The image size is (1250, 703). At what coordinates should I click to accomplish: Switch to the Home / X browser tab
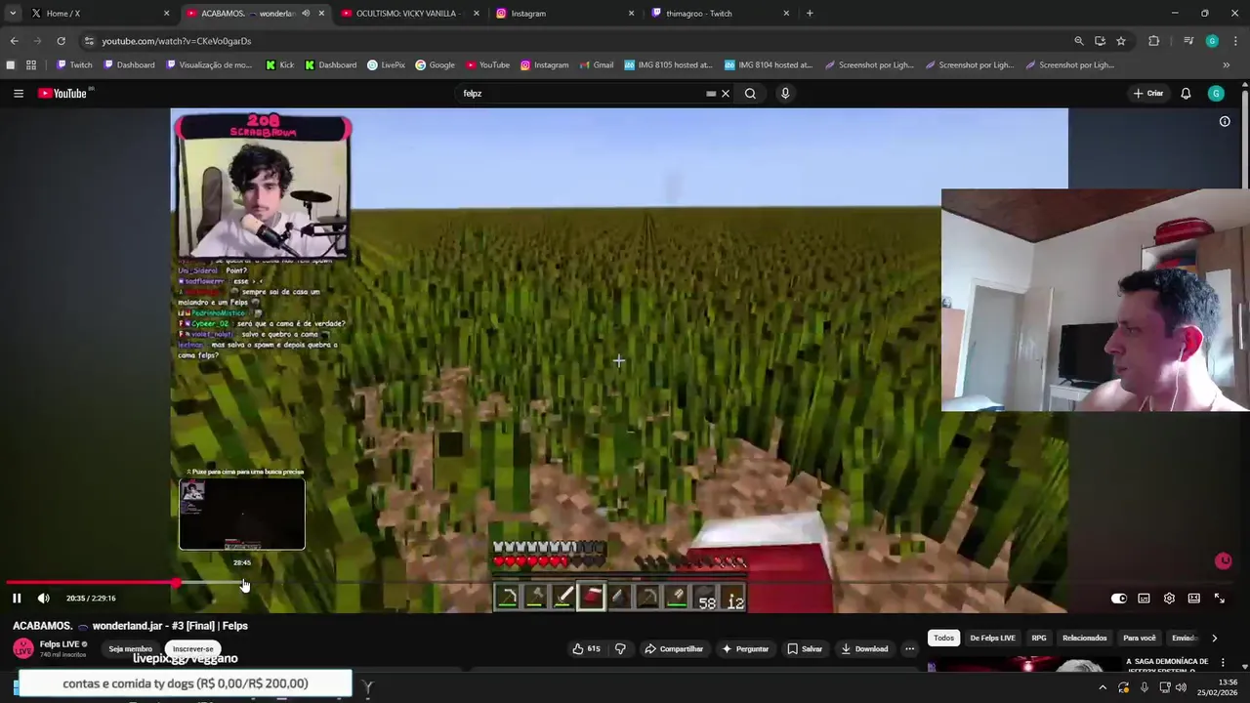coord(98,14)
